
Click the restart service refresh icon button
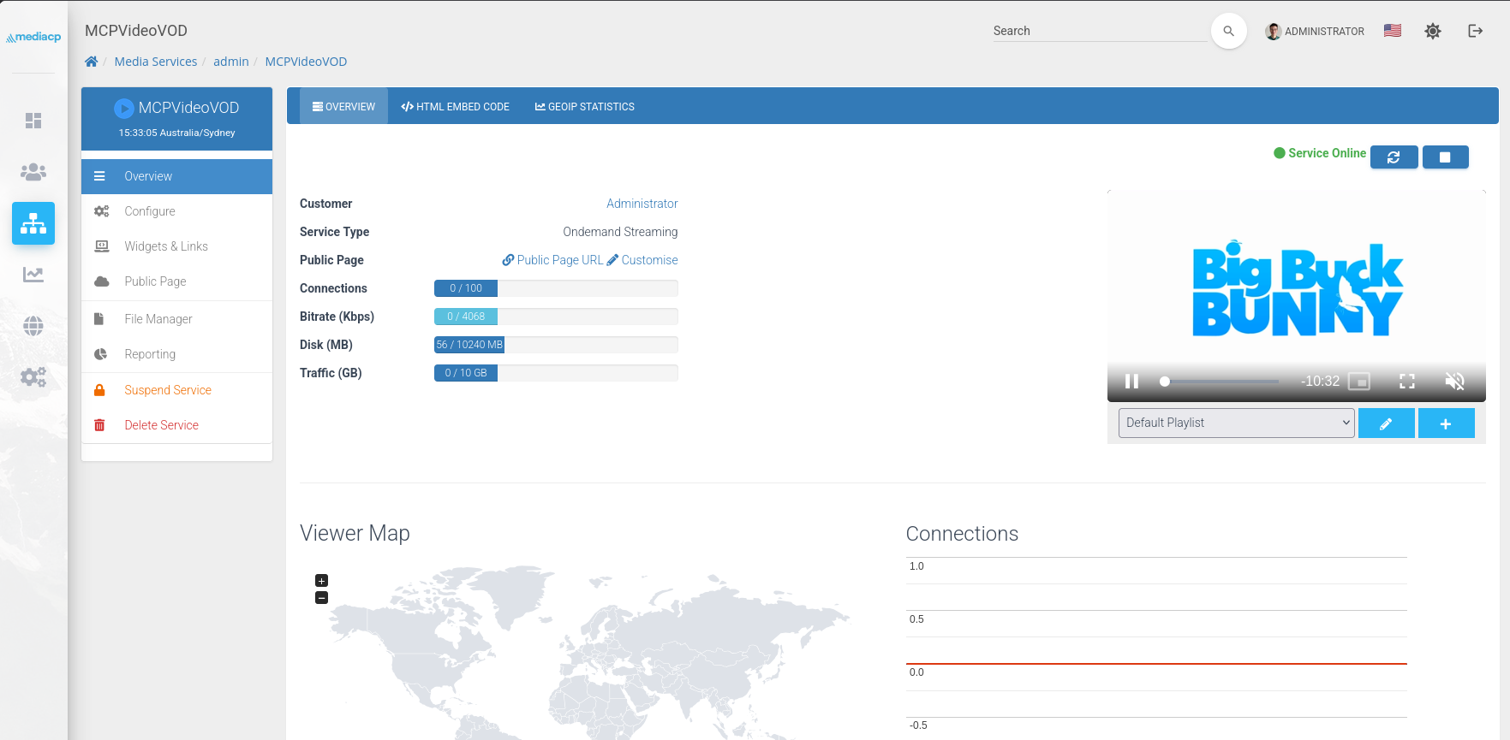point(1394,157)
